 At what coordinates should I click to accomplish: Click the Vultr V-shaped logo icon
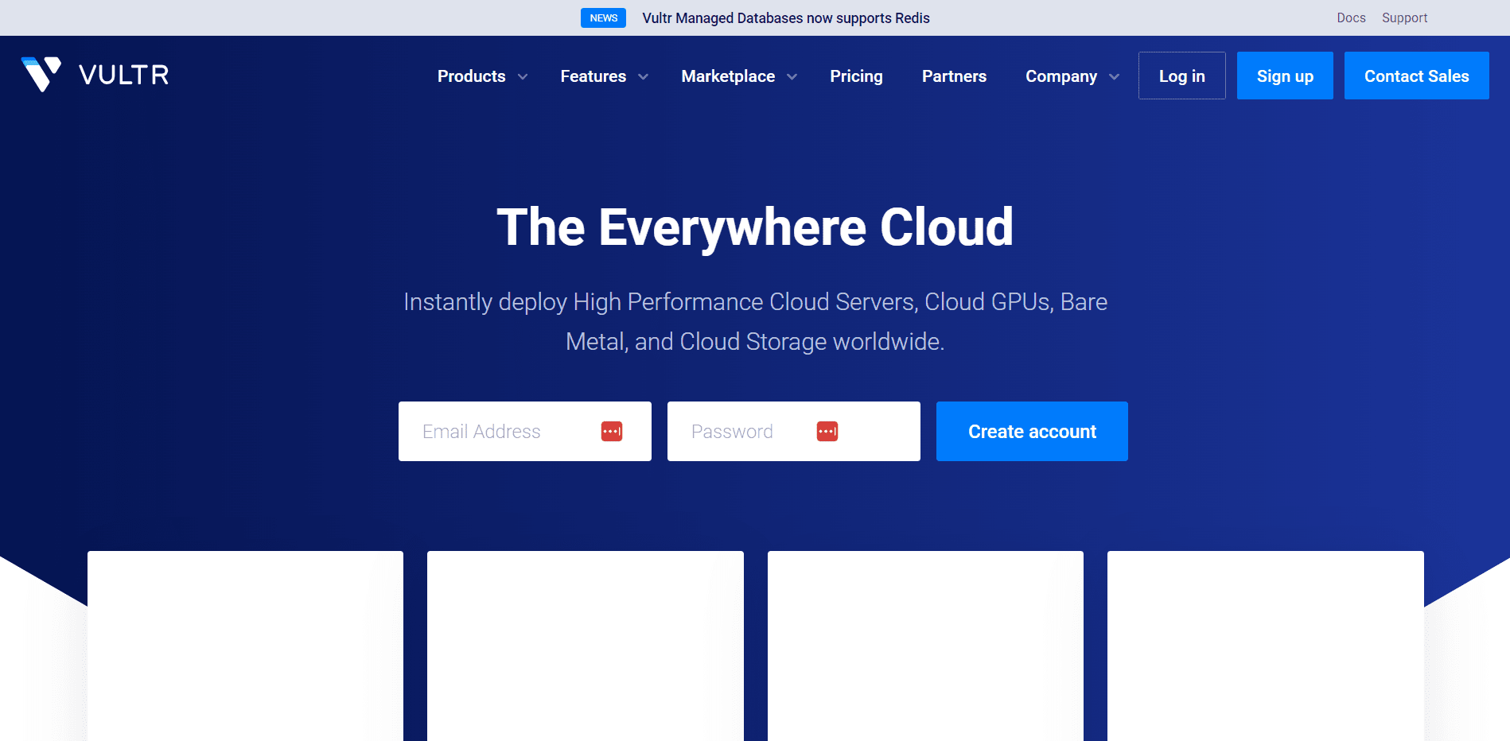pyautogui.click(x=41, y=74)
